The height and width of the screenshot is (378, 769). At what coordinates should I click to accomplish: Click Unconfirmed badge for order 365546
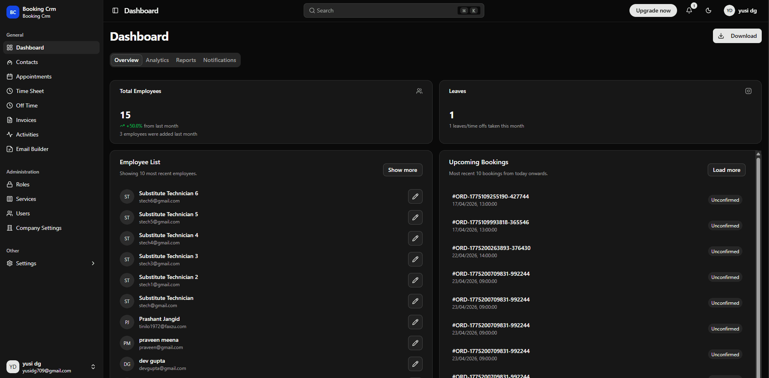point(725,226)
